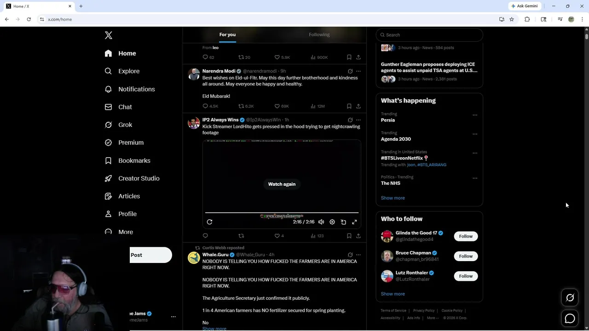
Task: Click the video replay icon
Action: [209, 222]
